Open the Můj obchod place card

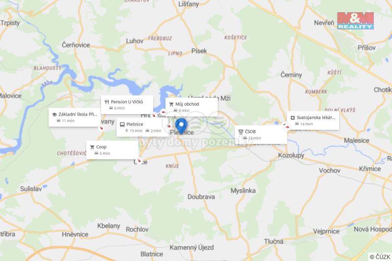[192, 107]
